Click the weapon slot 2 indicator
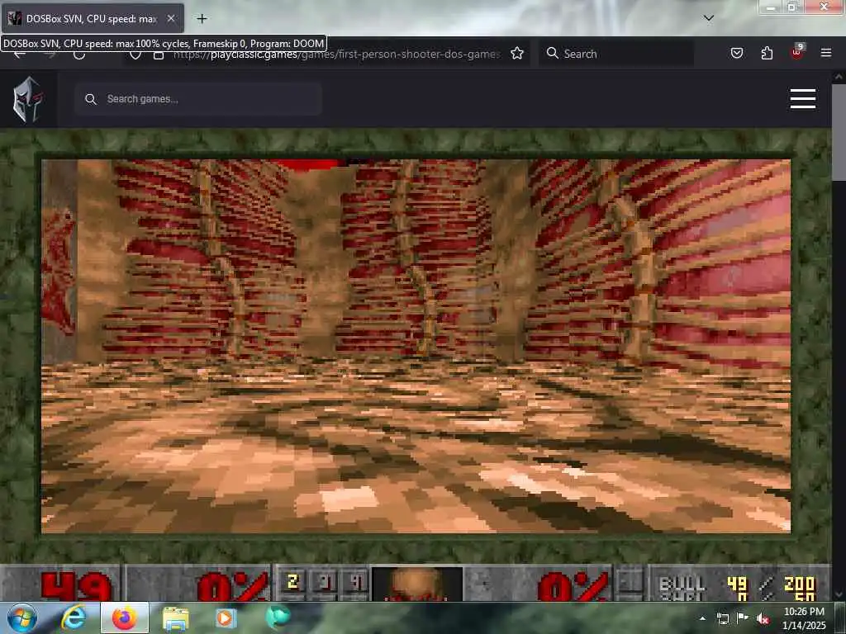846x634 pixels. point(292,582)
